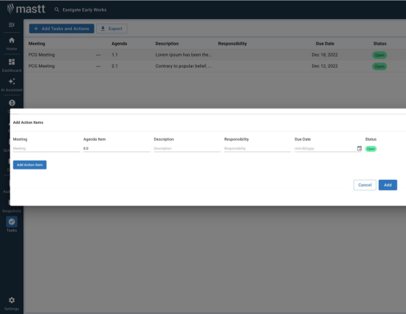
Task: Select PCG Meeting in agenda 1.1 row
Action: click(x=42, y=55)
